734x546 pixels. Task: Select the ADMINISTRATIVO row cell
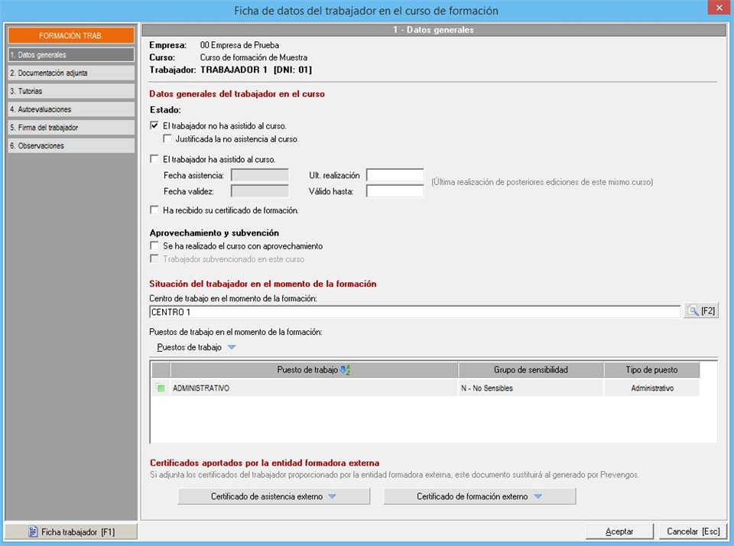tap(314, 388)
